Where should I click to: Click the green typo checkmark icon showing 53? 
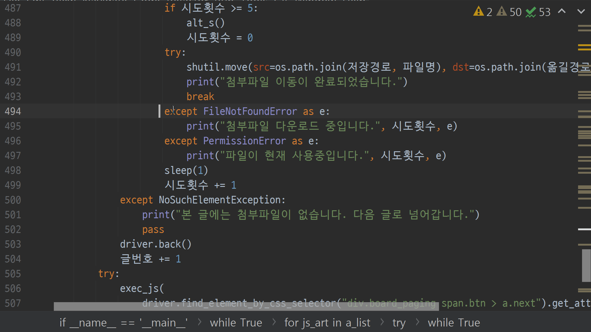[531, 12]
